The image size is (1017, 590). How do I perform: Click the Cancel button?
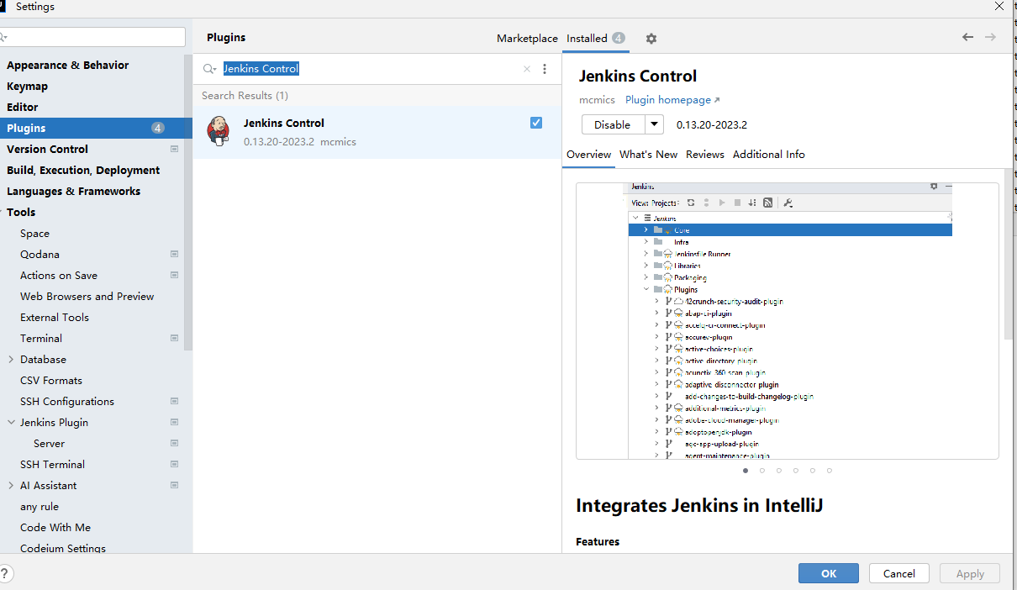click(898, 573)
